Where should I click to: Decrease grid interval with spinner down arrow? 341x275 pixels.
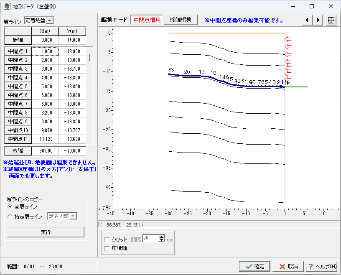pyautogui.click(x=161, y=240)
